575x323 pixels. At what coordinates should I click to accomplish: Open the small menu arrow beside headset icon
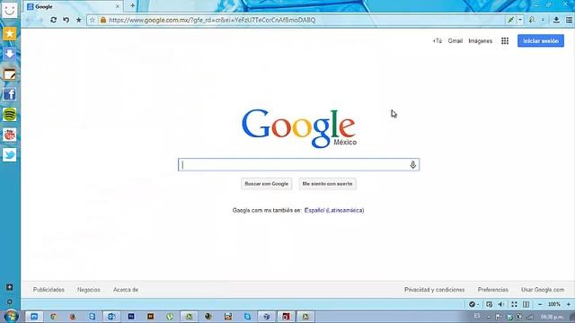point(543,20)
